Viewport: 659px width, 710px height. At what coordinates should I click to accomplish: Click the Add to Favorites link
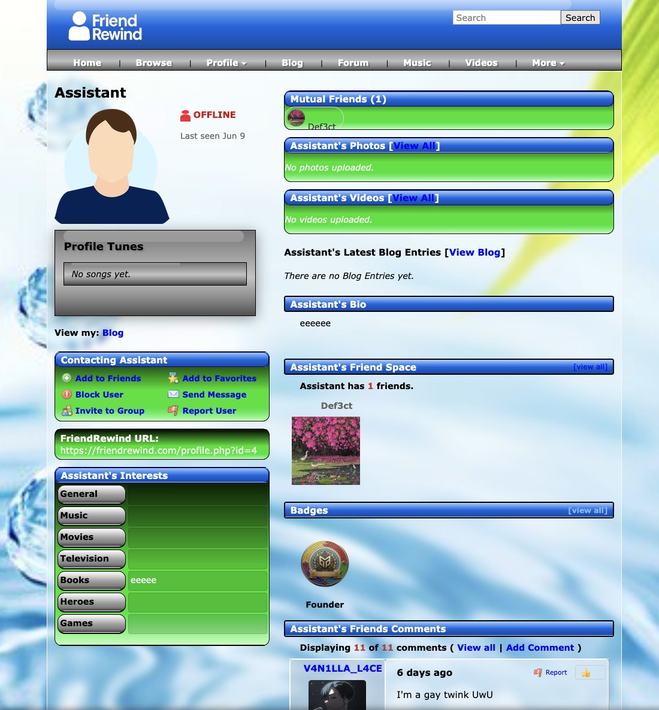(x=219, y=378)
